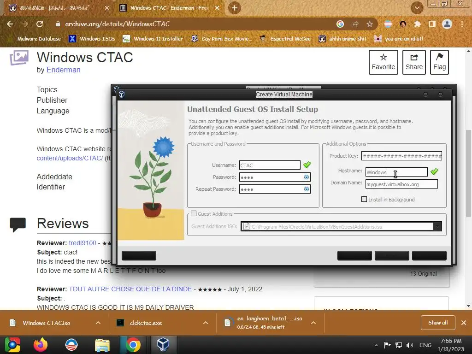
Task: Click the Domain Name field
Action: (x=401, y=184)
